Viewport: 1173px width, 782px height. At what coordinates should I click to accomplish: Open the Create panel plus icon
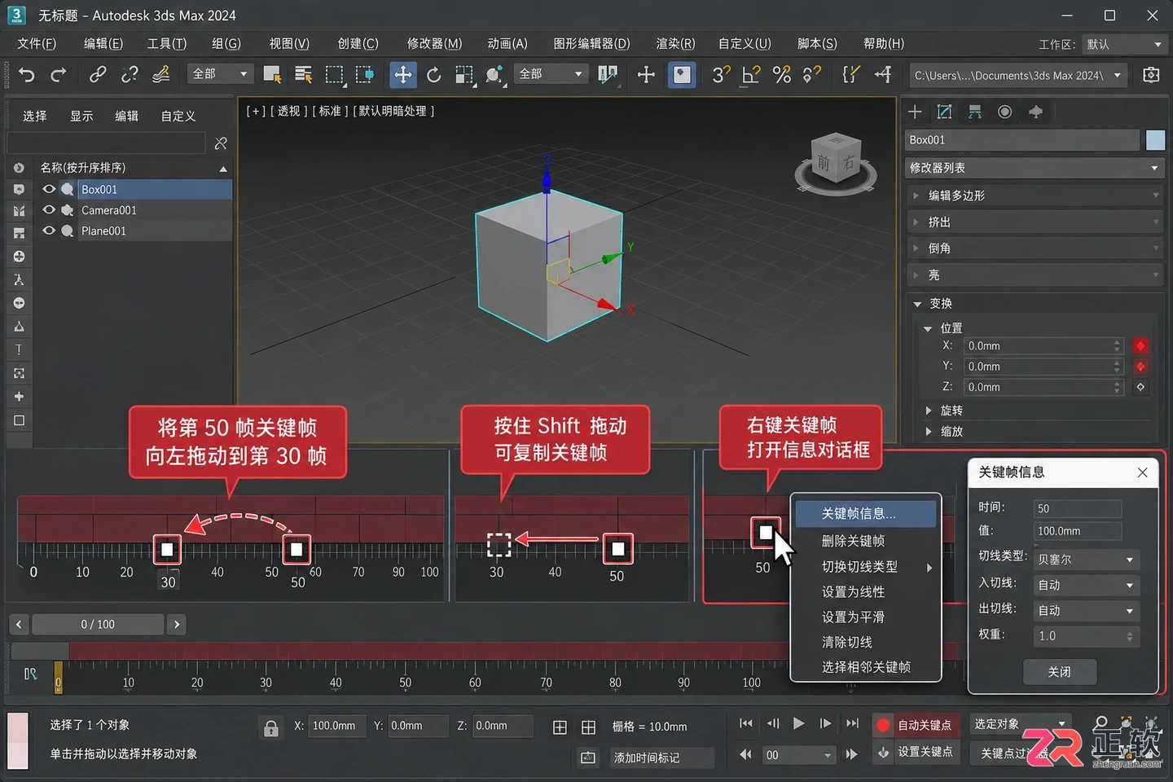(x=915, y=112)
